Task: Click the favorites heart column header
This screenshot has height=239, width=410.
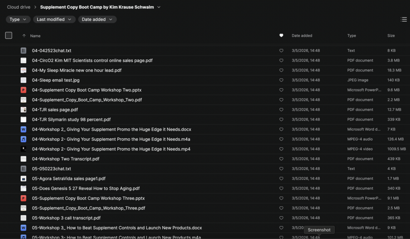Action: click(281, 36)
